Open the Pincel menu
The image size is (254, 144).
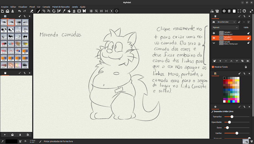click(x=32, y=7)
